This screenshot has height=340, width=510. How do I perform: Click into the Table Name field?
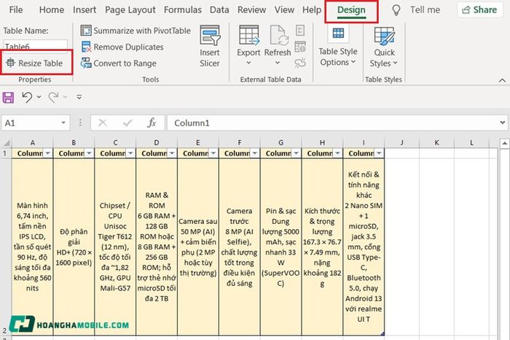pyautogui.click(x=36, y=45)
